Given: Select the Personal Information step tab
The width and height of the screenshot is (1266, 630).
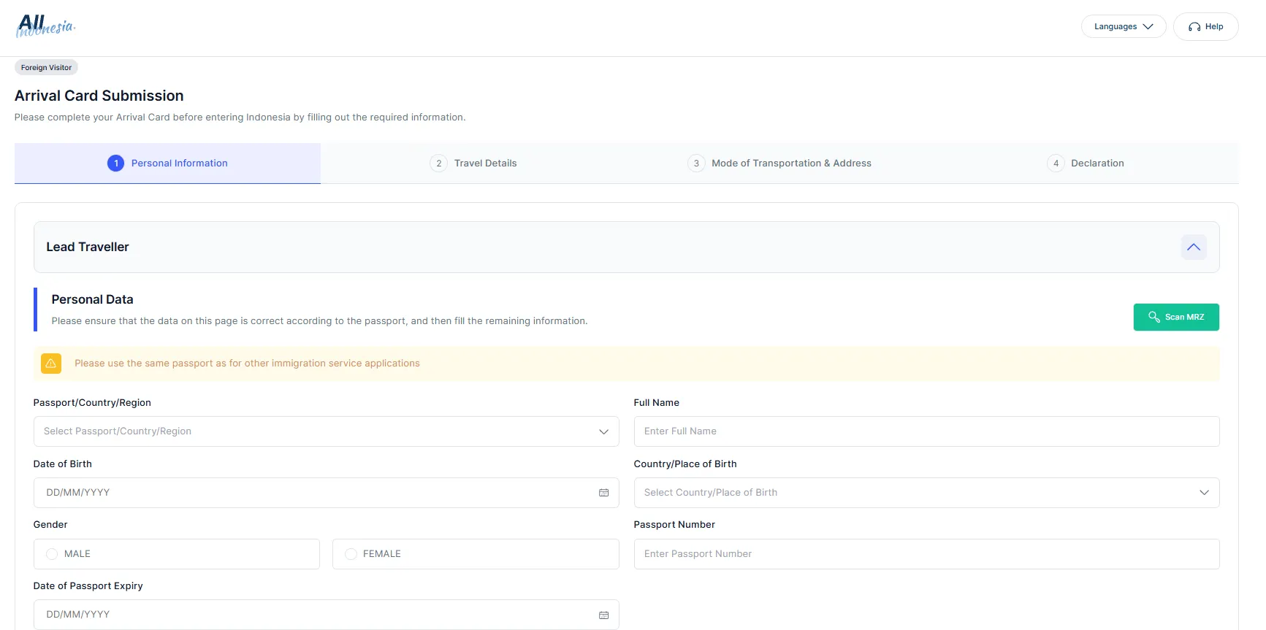Looking at the screenshot, I should [x=167, y=164].
